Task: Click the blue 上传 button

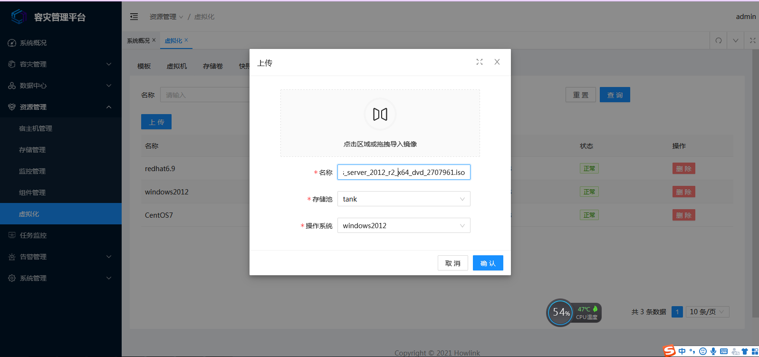Action: point(156,122)
